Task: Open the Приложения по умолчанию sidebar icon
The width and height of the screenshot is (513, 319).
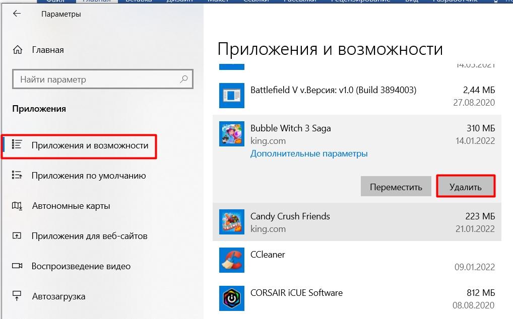Action: coord(17,175)
